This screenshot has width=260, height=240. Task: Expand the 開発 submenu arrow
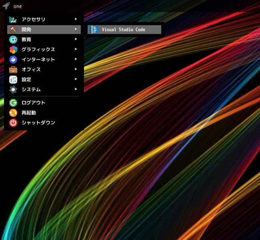click(x=76, y=29)
